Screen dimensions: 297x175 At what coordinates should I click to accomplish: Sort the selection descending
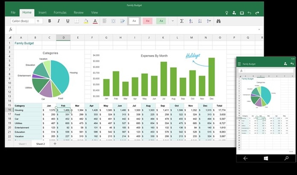(200, 21)
